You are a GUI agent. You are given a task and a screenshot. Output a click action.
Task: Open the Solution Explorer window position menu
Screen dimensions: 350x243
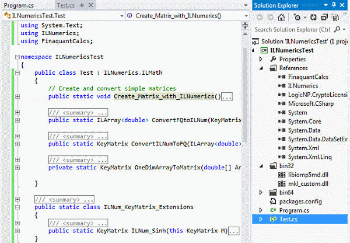point(325,5)
